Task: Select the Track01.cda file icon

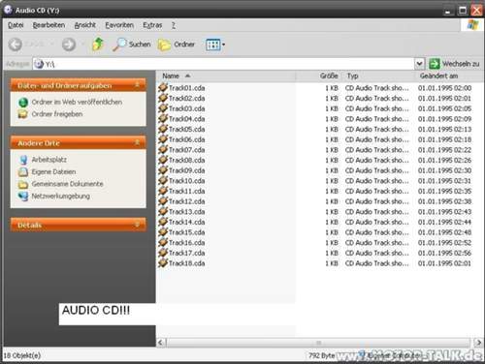Action: 163,87
